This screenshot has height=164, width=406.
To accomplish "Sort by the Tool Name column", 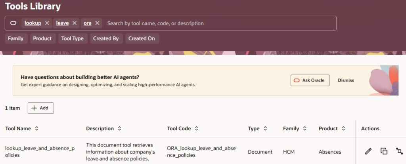I will pos(37,129).
